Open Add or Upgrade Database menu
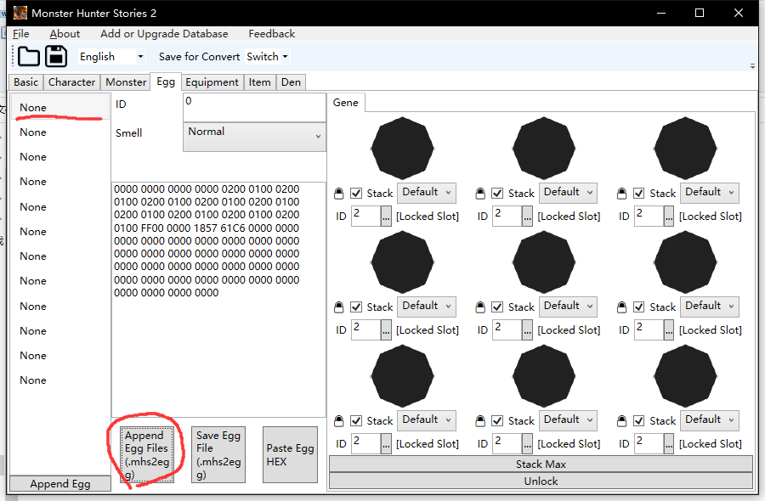Viewport: 765px width, 501px height. tap(164, 34)
